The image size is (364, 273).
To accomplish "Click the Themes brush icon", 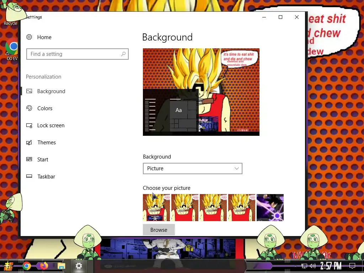I will point(29,142).
